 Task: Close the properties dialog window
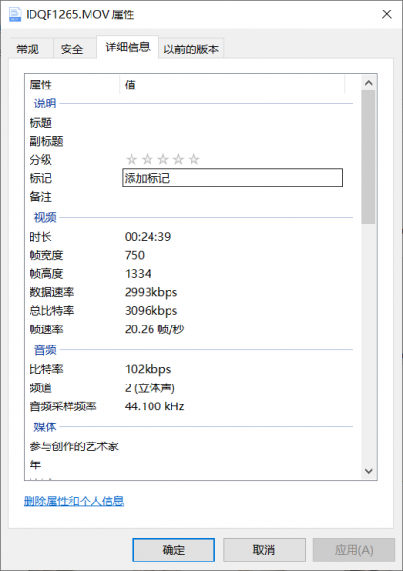[387, 14]
